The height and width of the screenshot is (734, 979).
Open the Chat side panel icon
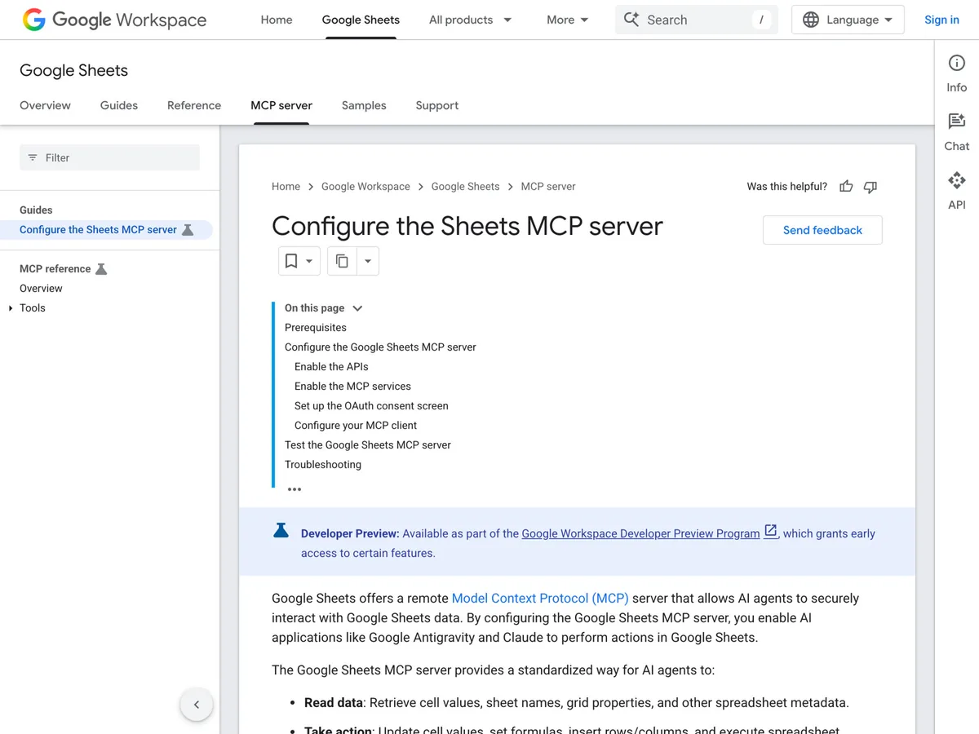[957, 122]
